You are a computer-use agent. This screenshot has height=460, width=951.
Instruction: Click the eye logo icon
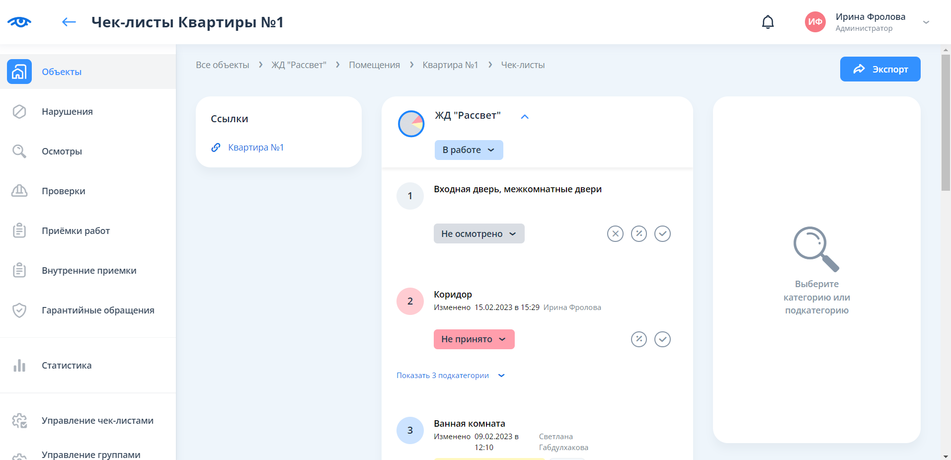point(19,22)
